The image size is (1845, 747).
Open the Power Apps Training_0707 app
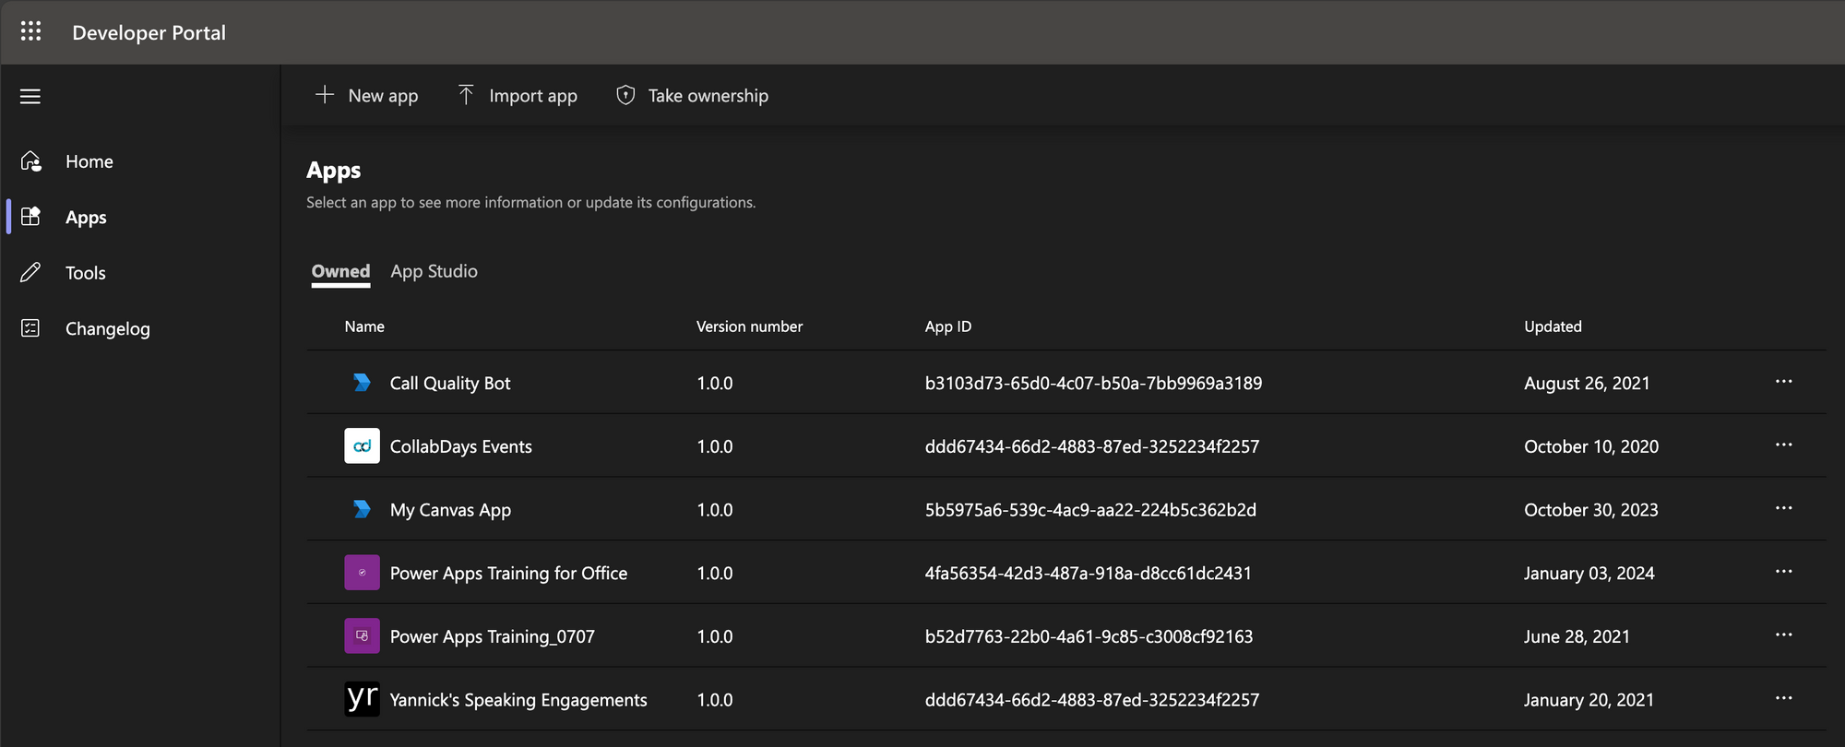click(493, 636)
